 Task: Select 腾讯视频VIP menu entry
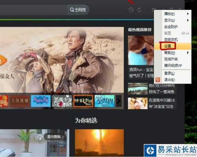(x=173, y=66)
